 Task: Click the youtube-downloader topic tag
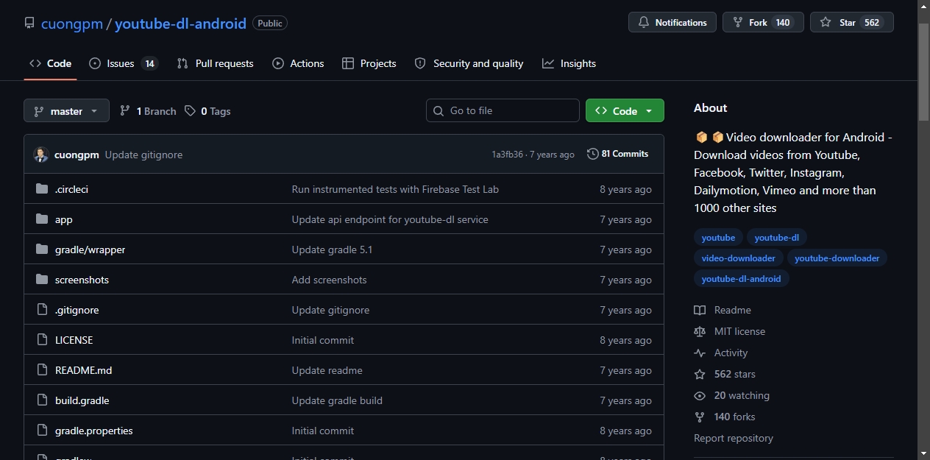click(x=837, y=258)
